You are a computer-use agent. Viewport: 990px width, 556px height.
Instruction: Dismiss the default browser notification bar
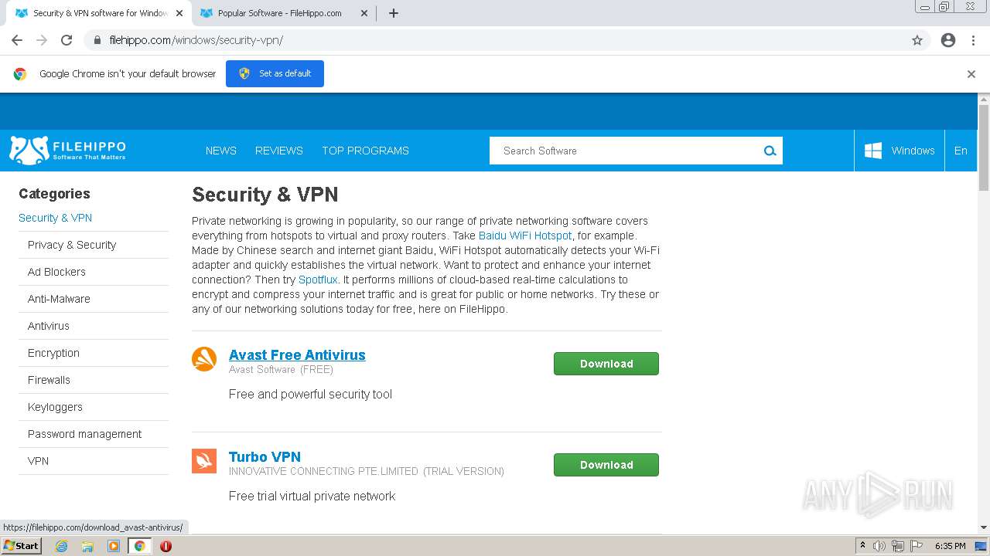[971, 74]
